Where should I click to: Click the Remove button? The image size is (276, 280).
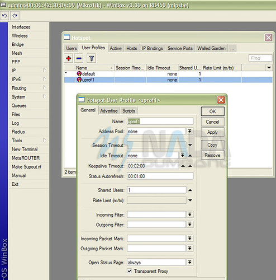click(212, 155)
